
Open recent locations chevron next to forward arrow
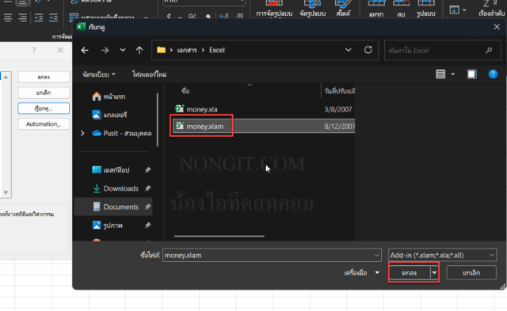[123, 50]
